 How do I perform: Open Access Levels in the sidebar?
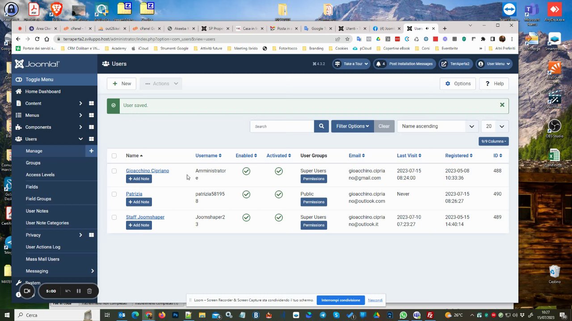point(40,175)
